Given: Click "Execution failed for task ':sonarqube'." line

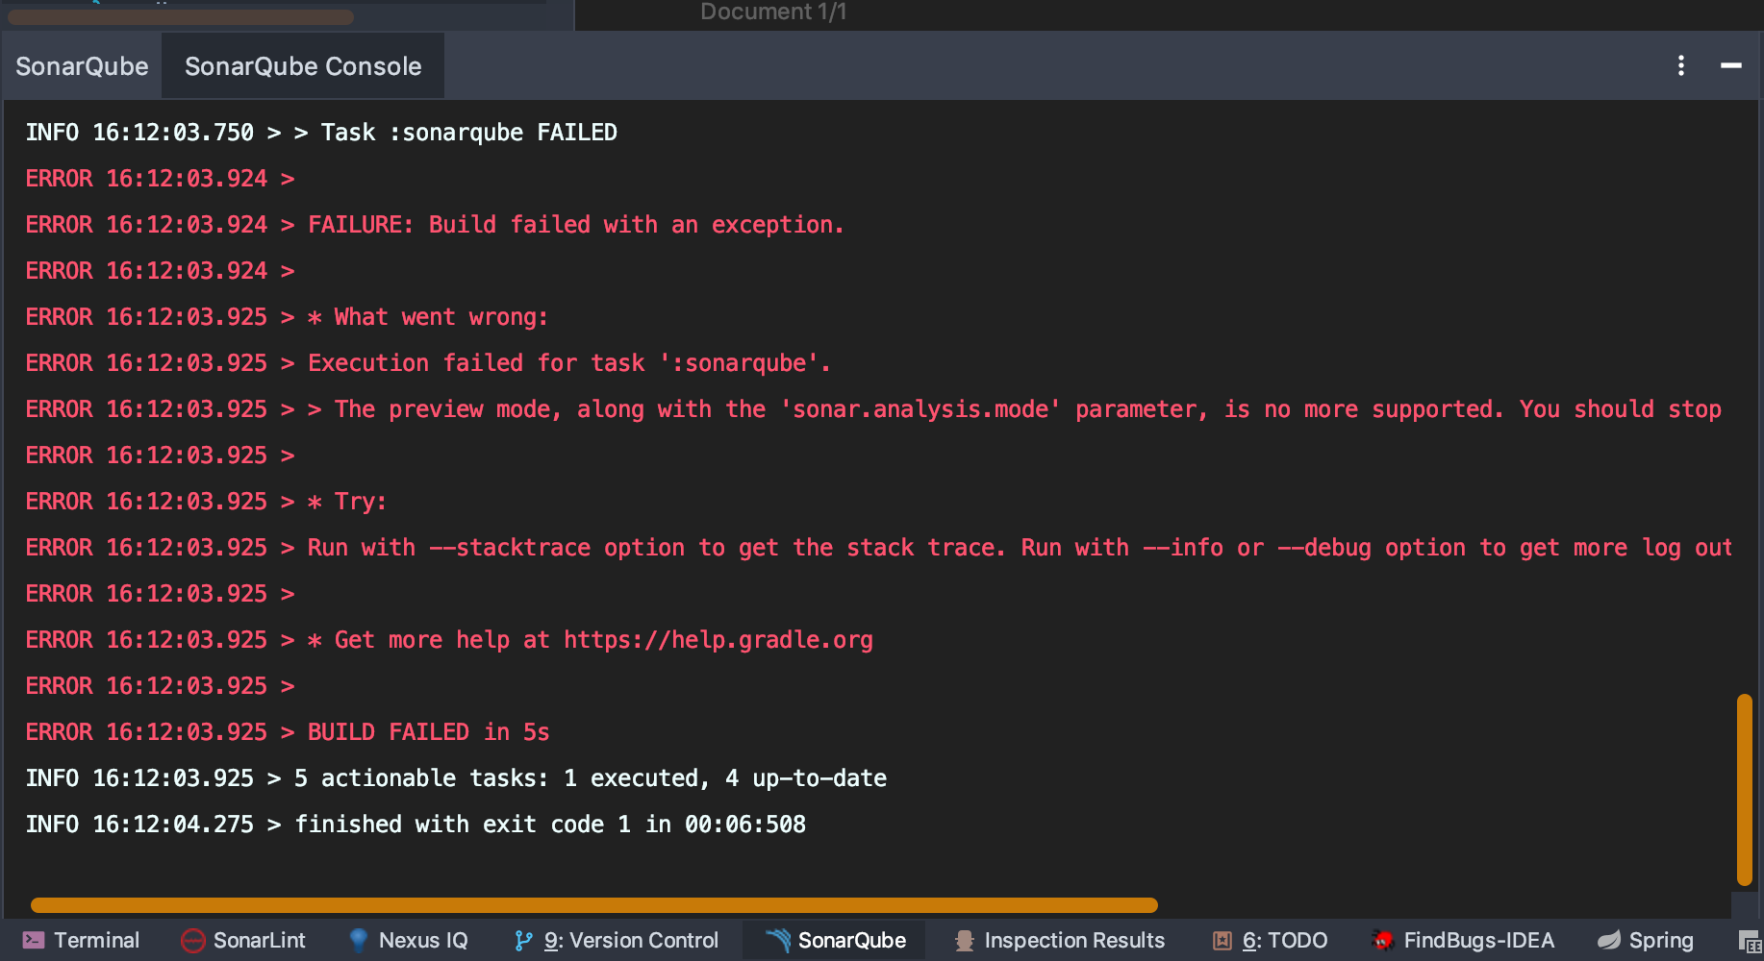Looking at the screenshot, I should pyautogui.click(x=428, y=363).
